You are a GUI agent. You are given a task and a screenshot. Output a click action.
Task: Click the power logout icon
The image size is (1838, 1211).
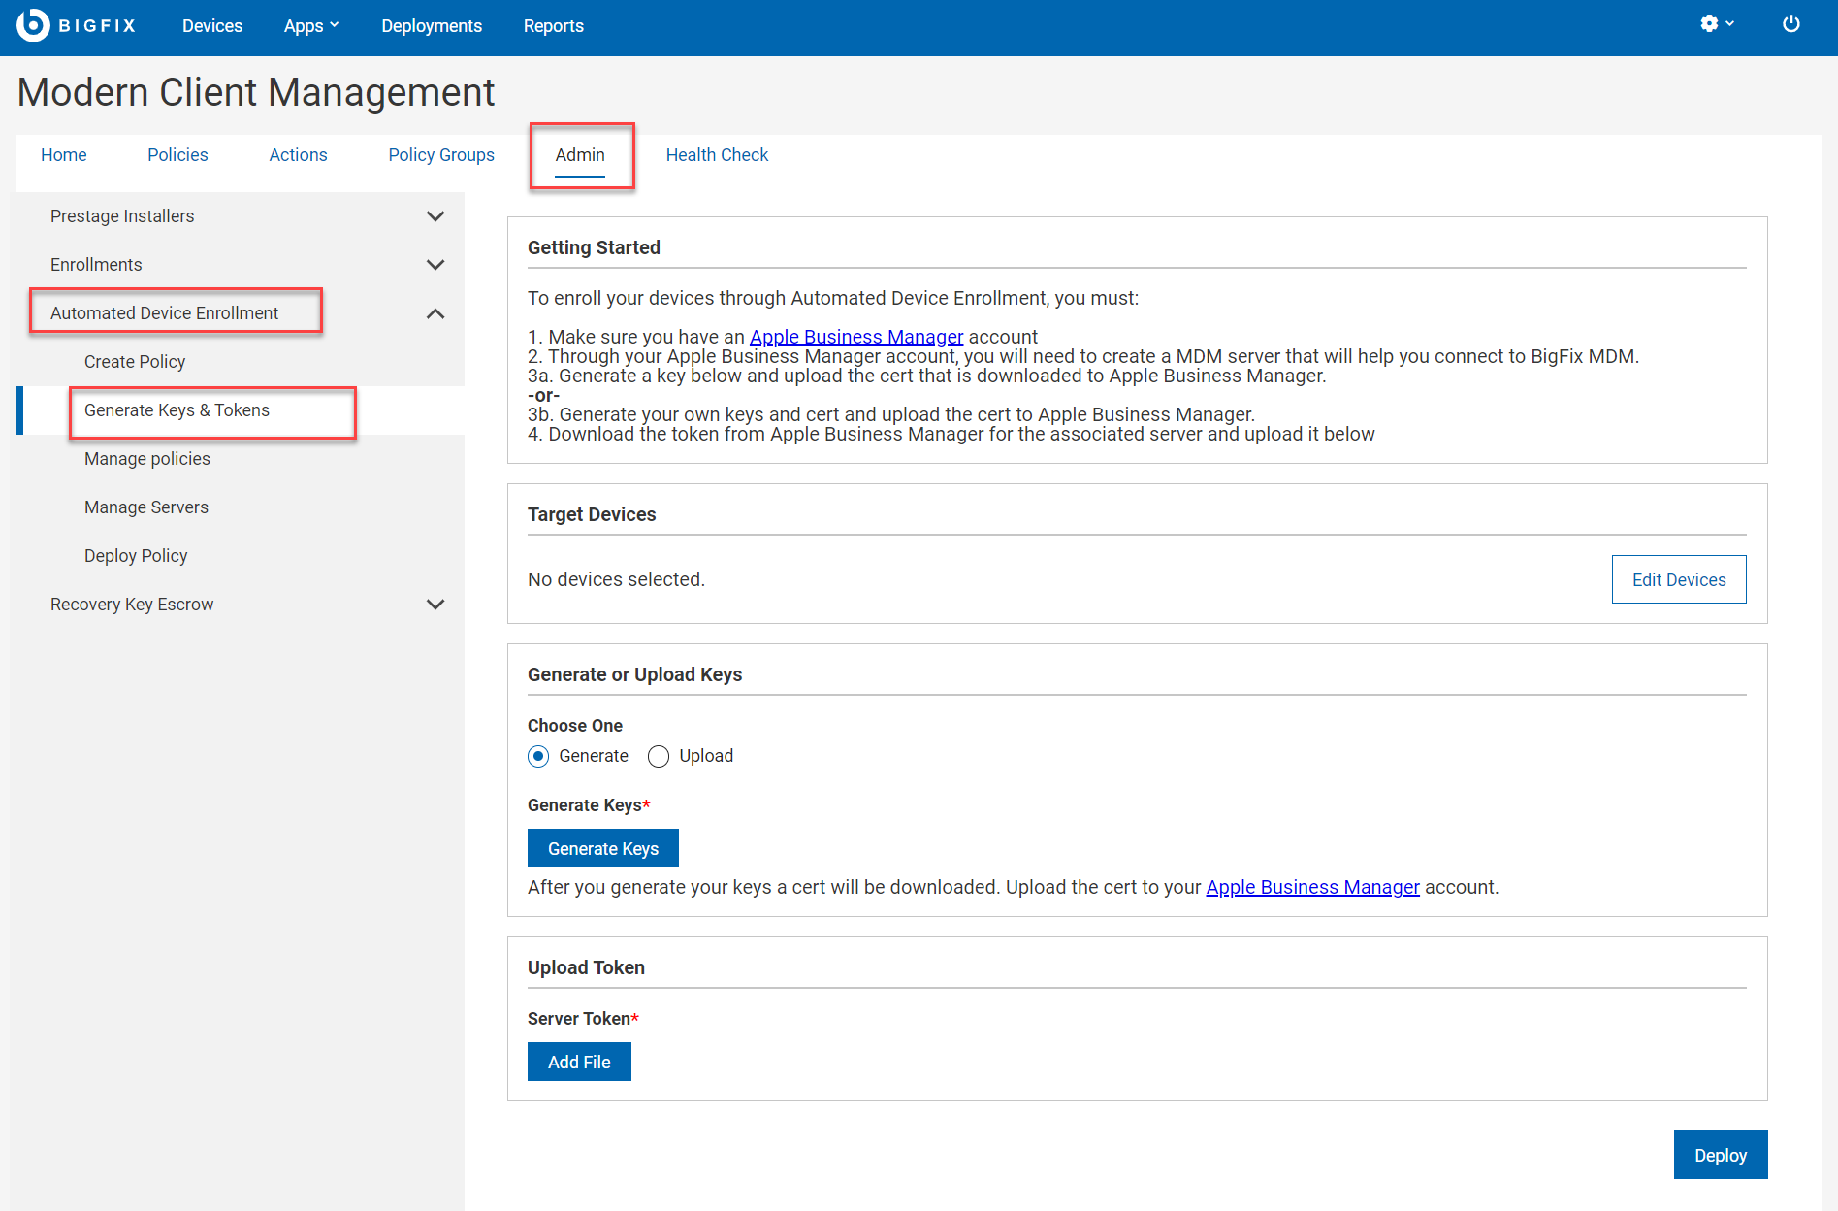point(1790,24)
